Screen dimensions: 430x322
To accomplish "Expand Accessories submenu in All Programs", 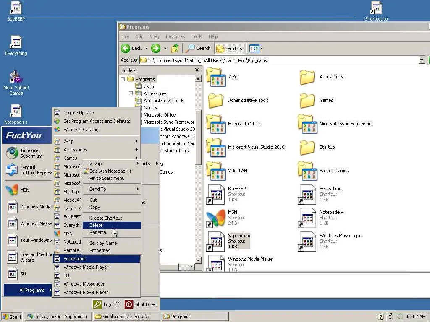I will click(96, 150).
